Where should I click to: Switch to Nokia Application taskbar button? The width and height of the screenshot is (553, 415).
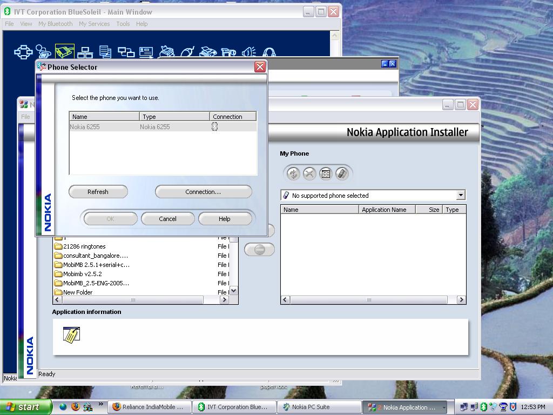[405, 407]
